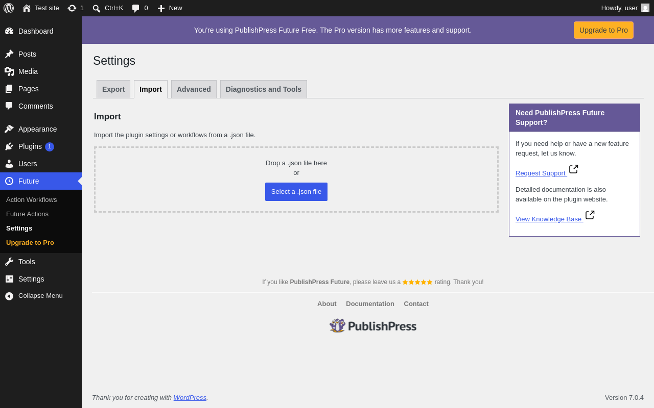Open the Advanced tab
This screenshot has width=654, height=408.
[x=194, y=89]
